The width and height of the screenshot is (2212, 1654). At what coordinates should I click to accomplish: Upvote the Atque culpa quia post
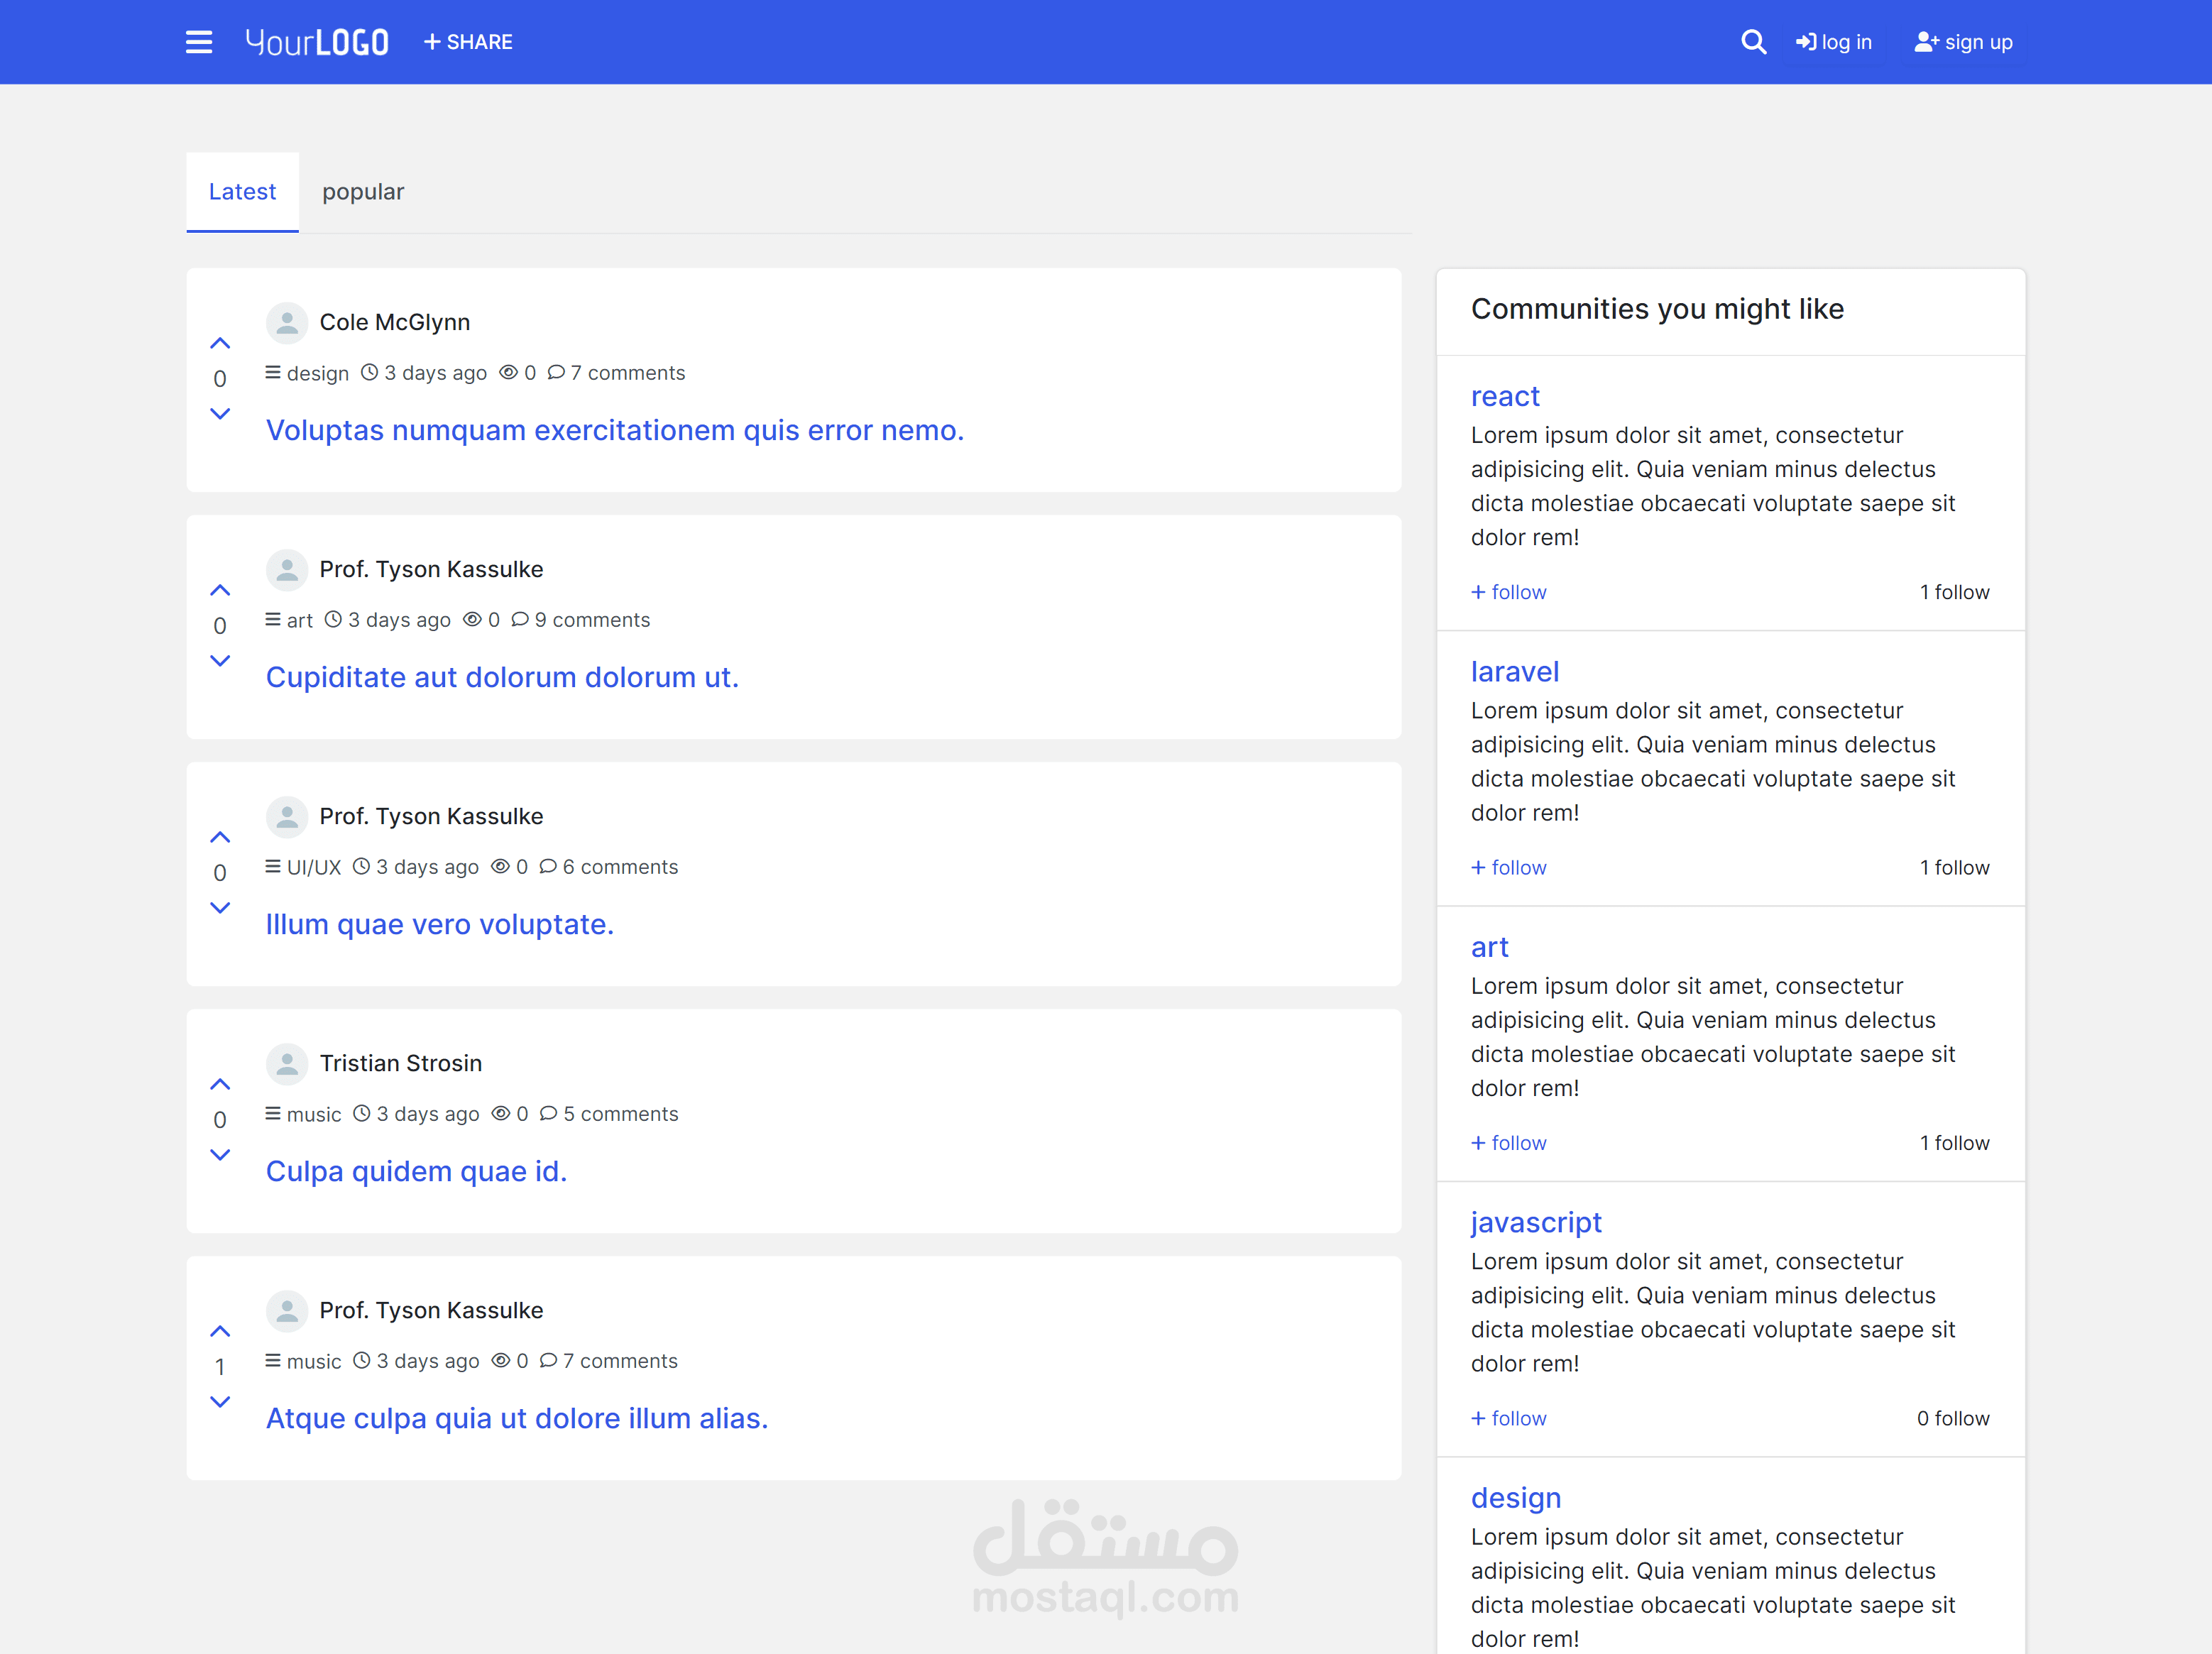click(220, 1331)
